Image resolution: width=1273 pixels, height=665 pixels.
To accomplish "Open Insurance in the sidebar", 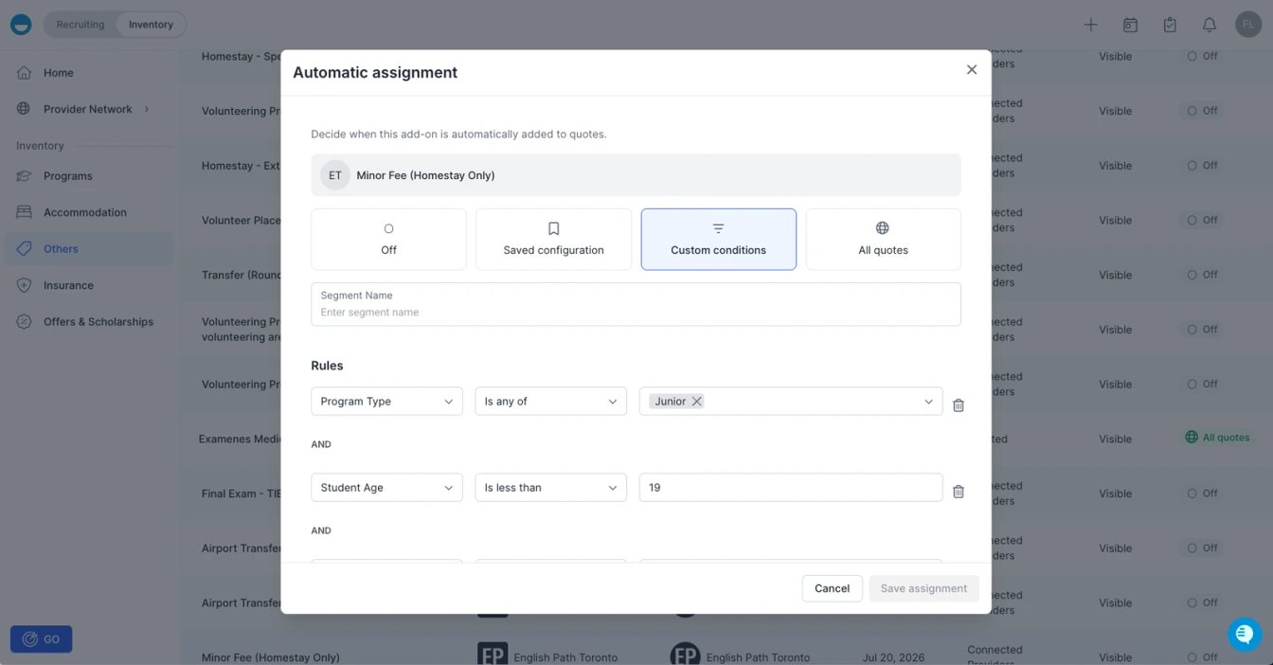I will pos(68,285).
